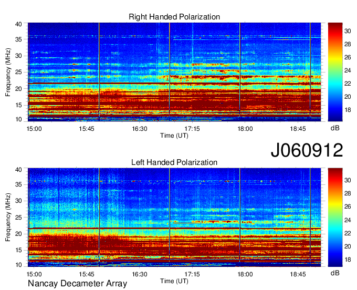The height and width of the screenshot is (290, 357).
Task: Pick the "30" MHz tick on Right Handed frequency axis
Action: (18, 56)
